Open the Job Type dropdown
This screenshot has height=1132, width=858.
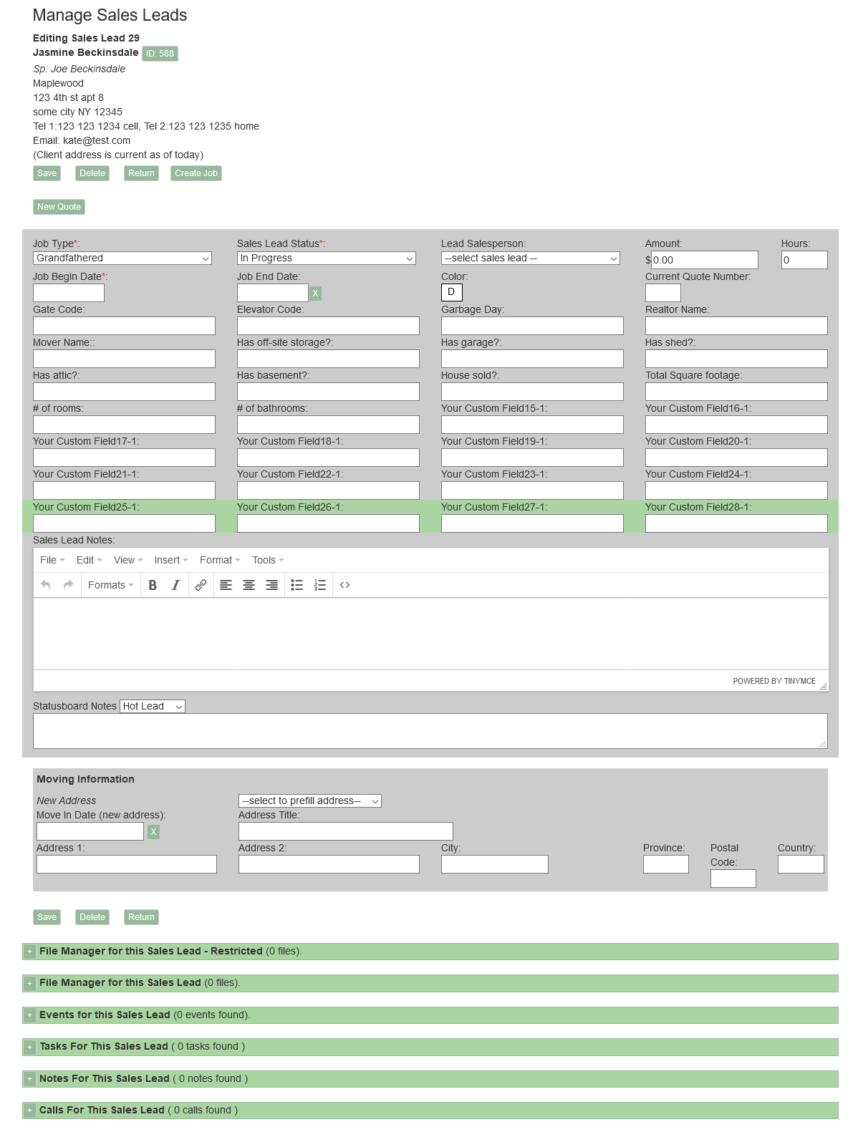click(122, 258)
